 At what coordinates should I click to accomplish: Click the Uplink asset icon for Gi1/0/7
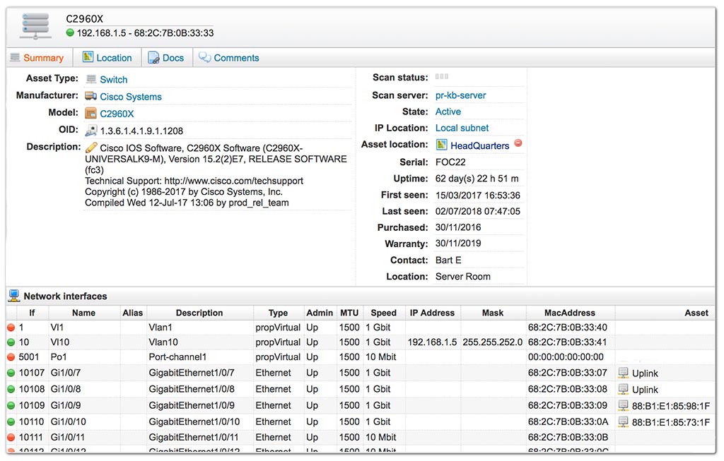624,373
